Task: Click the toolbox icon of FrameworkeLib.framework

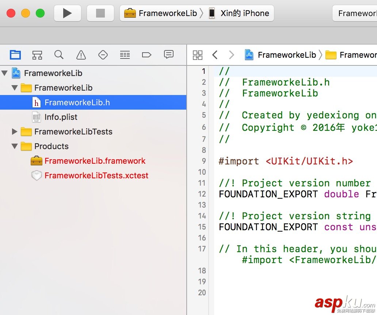Action: 37,161
